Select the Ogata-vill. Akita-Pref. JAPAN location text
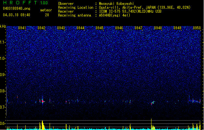 coord(145,7)
